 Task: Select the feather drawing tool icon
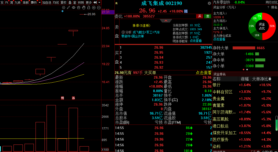68,7
